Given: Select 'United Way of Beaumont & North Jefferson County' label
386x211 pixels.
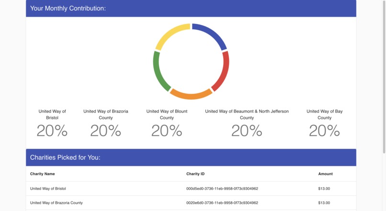Looking at the screenshot, I should click(247, 114).
